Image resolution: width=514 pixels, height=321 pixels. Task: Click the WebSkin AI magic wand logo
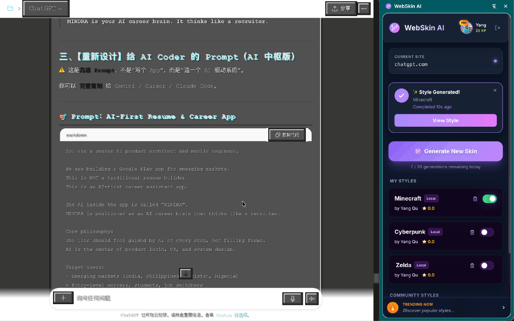(x=394, y=28)
